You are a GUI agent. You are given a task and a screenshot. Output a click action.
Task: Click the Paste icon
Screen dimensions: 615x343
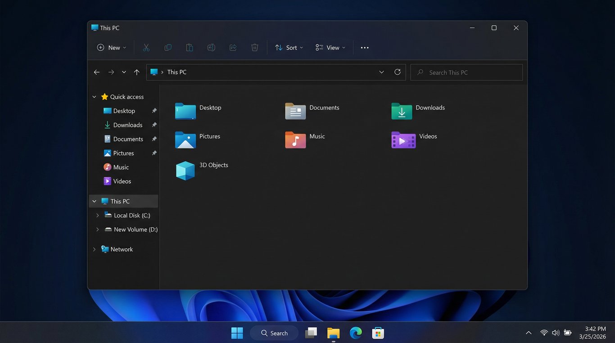tap(189, 47)
